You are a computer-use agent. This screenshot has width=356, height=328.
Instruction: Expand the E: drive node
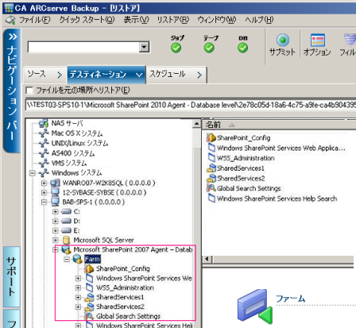pos(55,230)
